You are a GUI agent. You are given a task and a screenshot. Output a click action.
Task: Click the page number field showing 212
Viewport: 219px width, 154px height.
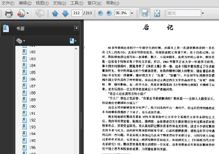77,13
